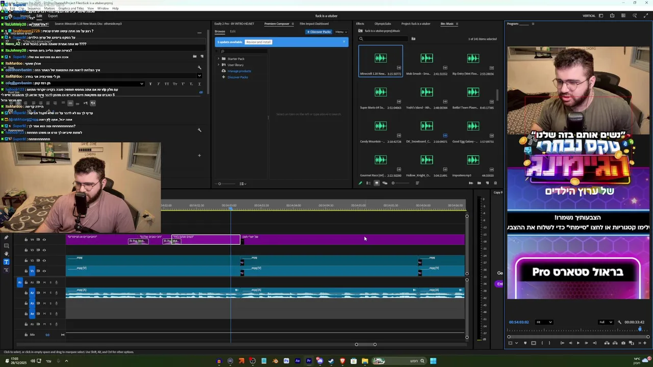Open Windows Start button on taskbar
The width and height of the screenshot is (653, 367).
pos(433,361)
